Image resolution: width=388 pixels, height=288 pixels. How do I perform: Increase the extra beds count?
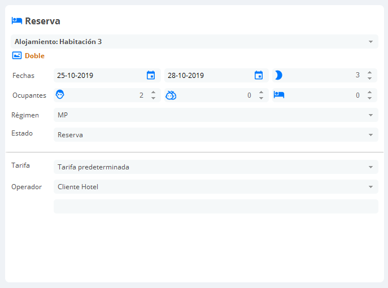pos(369,92)
